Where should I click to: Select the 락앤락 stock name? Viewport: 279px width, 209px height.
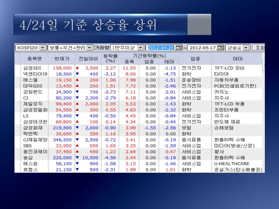tap(31, 134)
